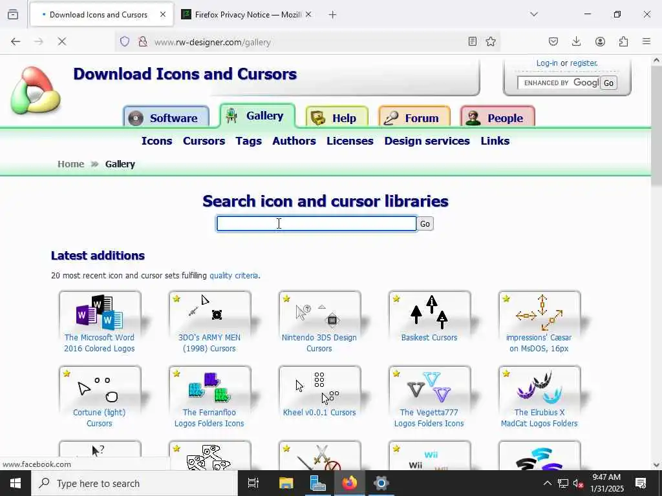Close the Firefox Privacy Notice tab

(x=308, y=15)
